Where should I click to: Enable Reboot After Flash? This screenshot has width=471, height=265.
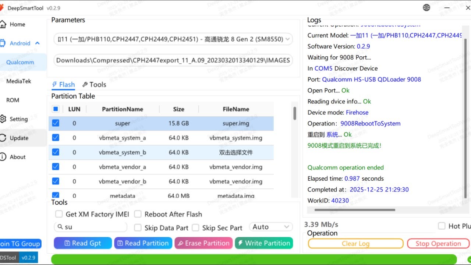coord(138,214)
